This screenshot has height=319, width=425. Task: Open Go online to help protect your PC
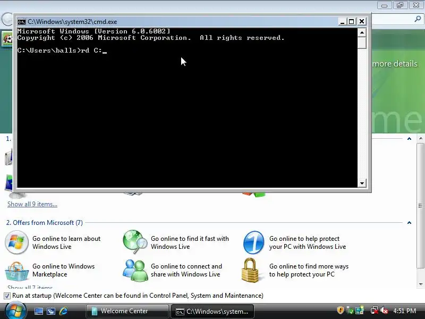[308, 242]
